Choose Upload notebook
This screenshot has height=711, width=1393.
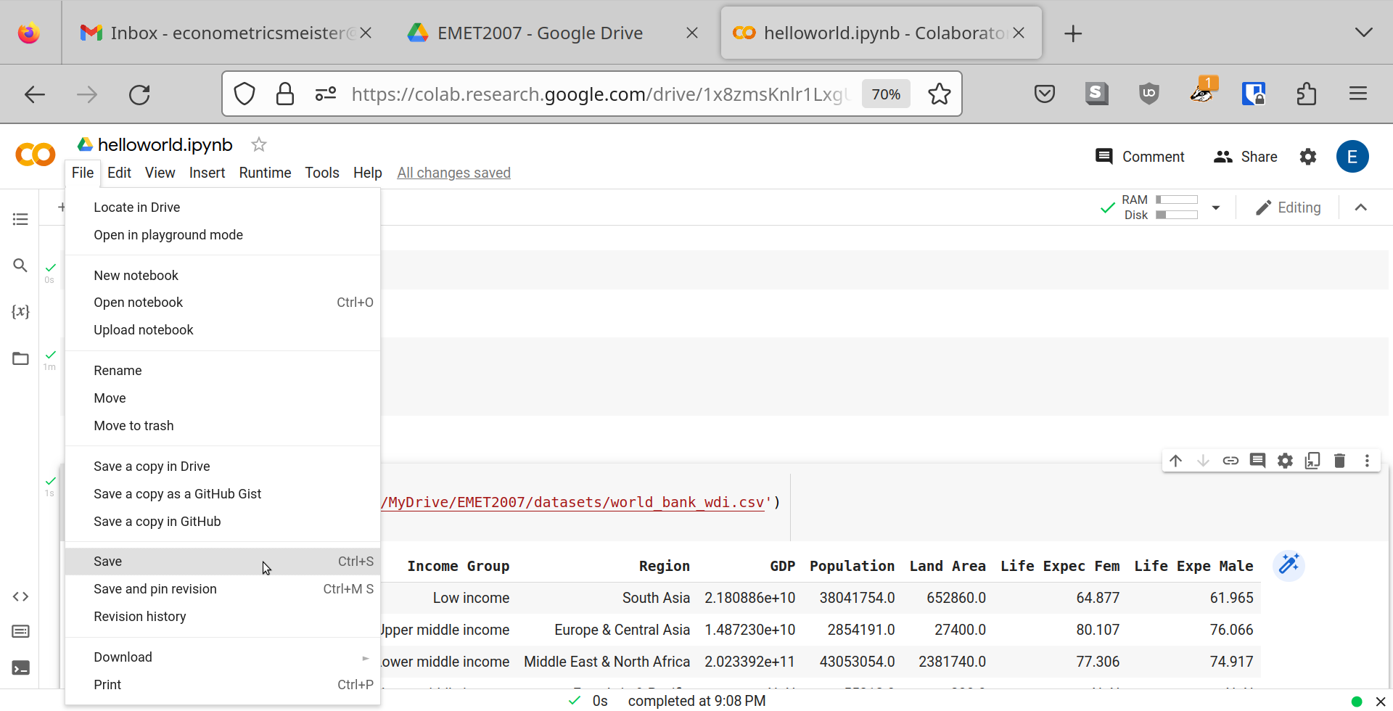click(223, 330)
